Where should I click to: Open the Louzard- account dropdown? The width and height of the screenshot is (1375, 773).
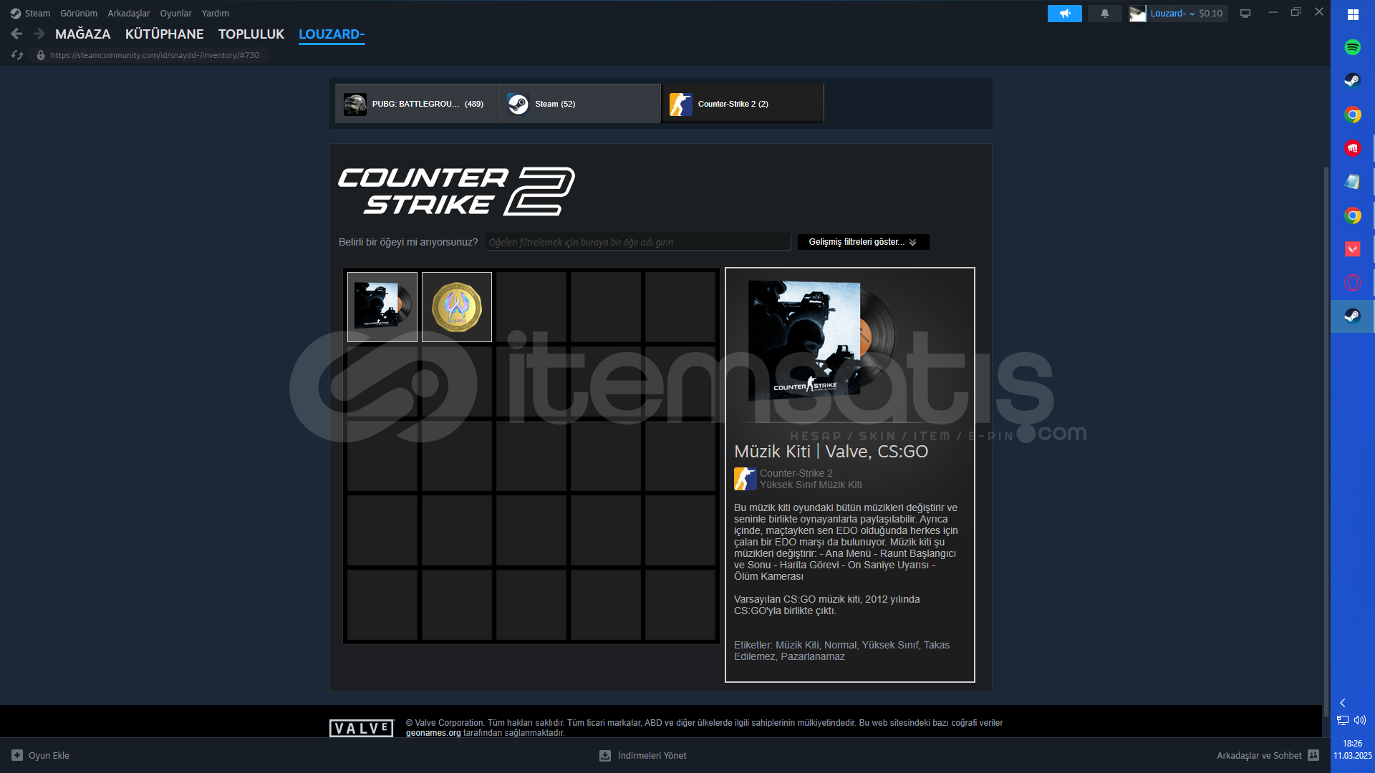1172,14
